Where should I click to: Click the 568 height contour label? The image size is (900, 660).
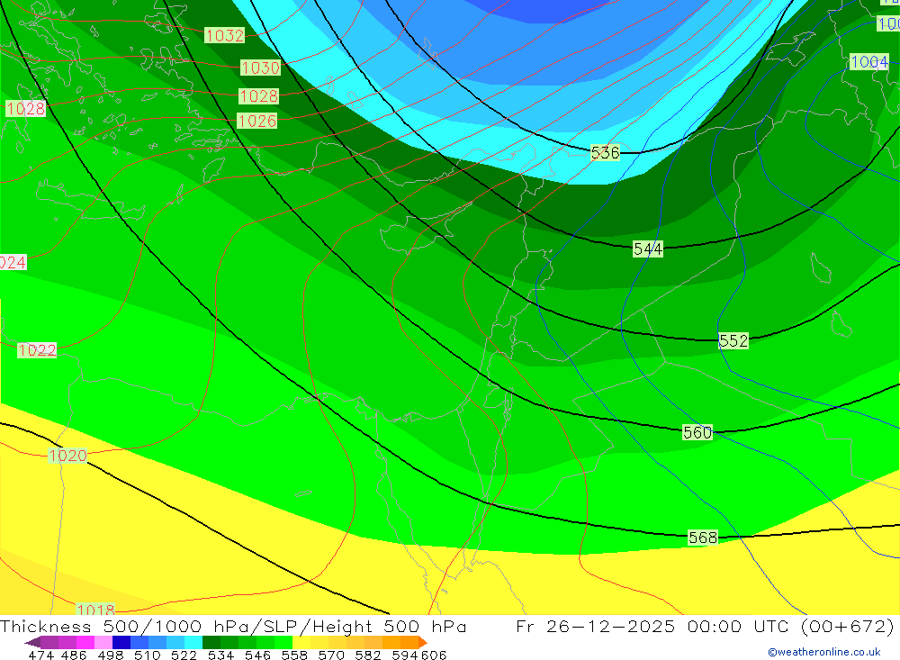[x=703, y=537]
